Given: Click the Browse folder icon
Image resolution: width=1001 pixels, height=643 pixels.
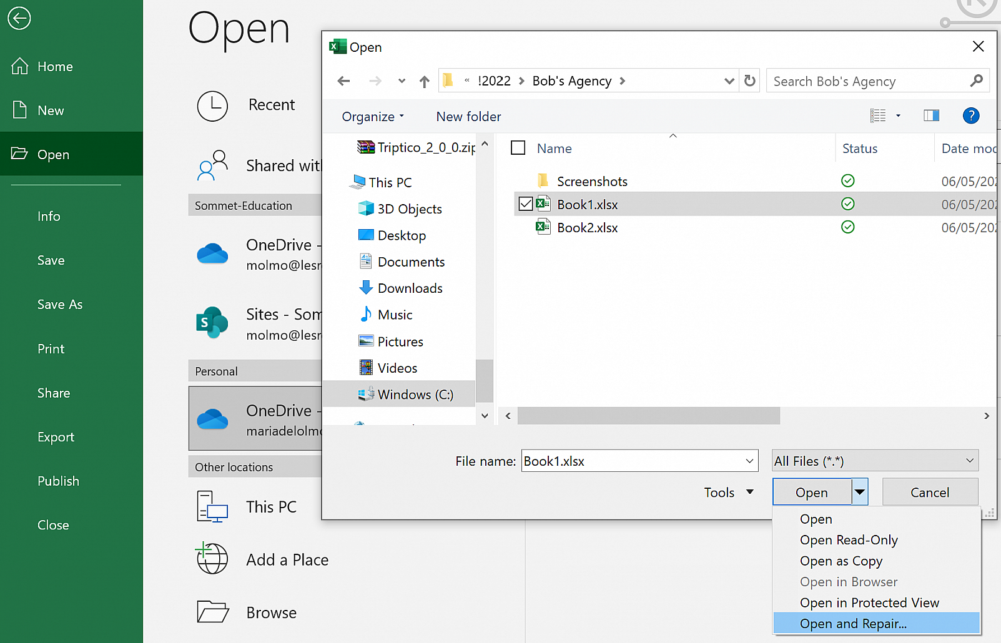Looking at the screenshot, I should 212,612.
